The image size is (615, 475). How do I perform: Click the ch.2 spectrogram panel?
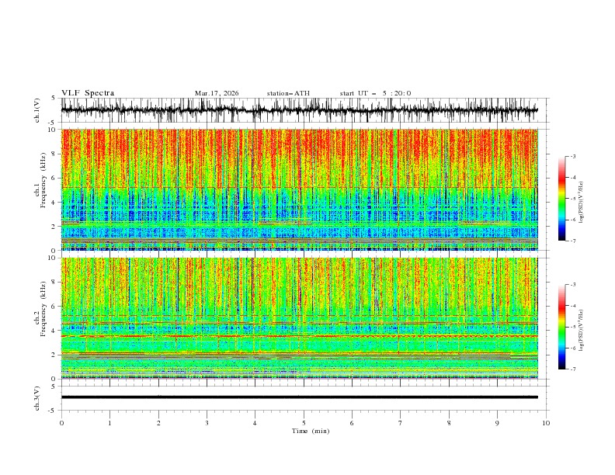tap(300, 318)
